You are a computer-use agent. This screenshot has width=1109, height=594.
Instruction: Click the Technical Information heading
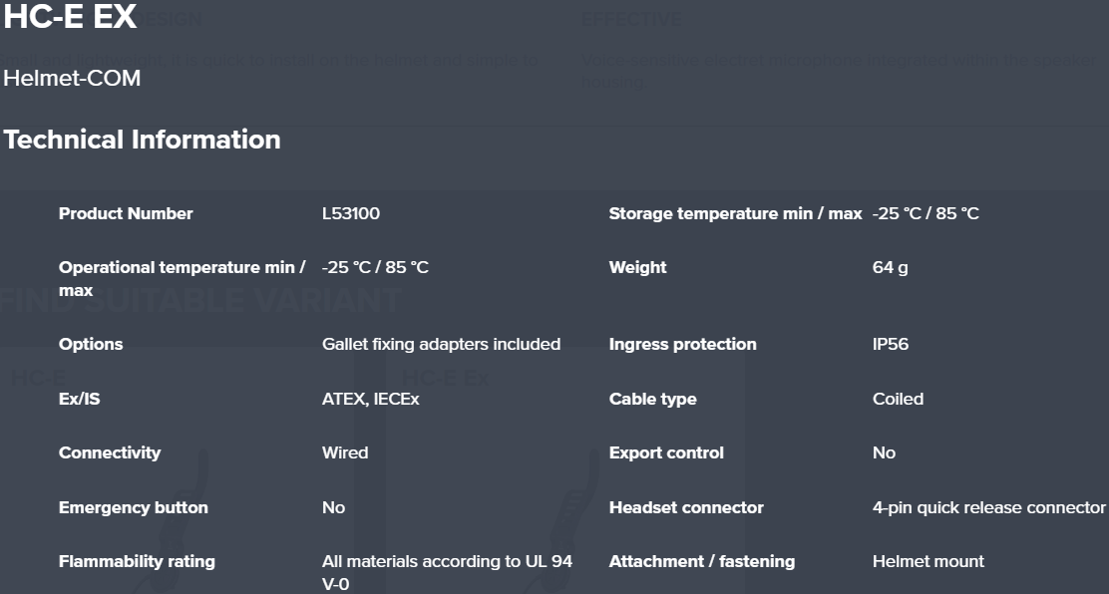click(x=142, y=140)
